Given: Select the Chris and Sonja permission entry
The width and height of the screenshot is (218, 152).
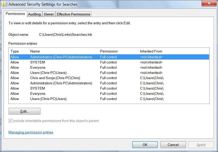Looking at the screenshot, I should (55, 78).
